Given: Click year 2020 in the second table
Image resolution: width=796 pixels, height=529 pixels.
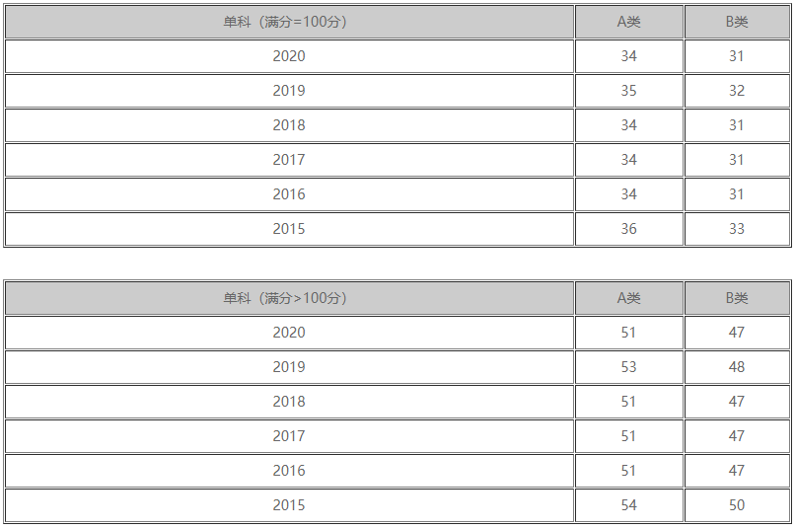Looking at the screenshot, I should point(289,333).
